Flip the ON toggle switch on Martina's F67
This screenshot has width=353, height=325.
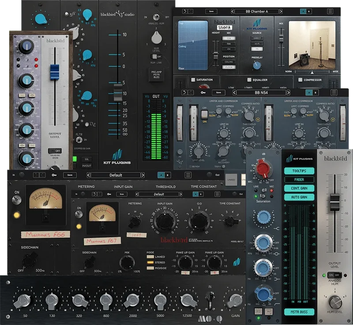pyautogui.click(x=79, y=214)
